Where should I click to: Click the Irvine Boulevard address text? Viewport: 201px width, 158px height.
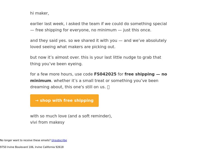point(32,147)
